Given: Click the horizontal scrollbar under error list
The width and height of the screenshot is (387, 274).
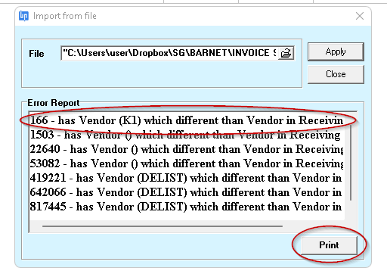Looking at the screenshot, I should [163, 226].
